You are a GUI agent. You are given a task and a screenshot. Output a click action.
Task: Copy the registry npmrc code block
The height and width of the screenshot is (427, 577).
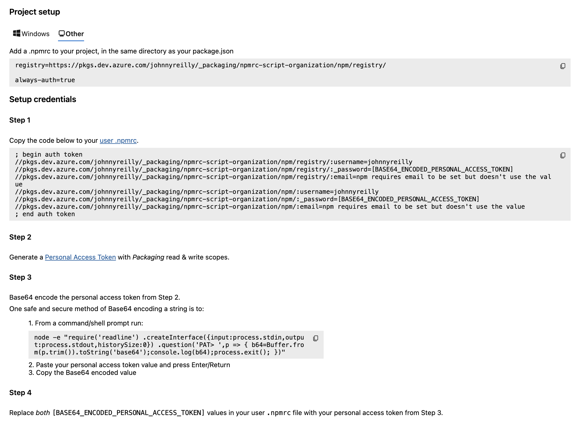563,66
